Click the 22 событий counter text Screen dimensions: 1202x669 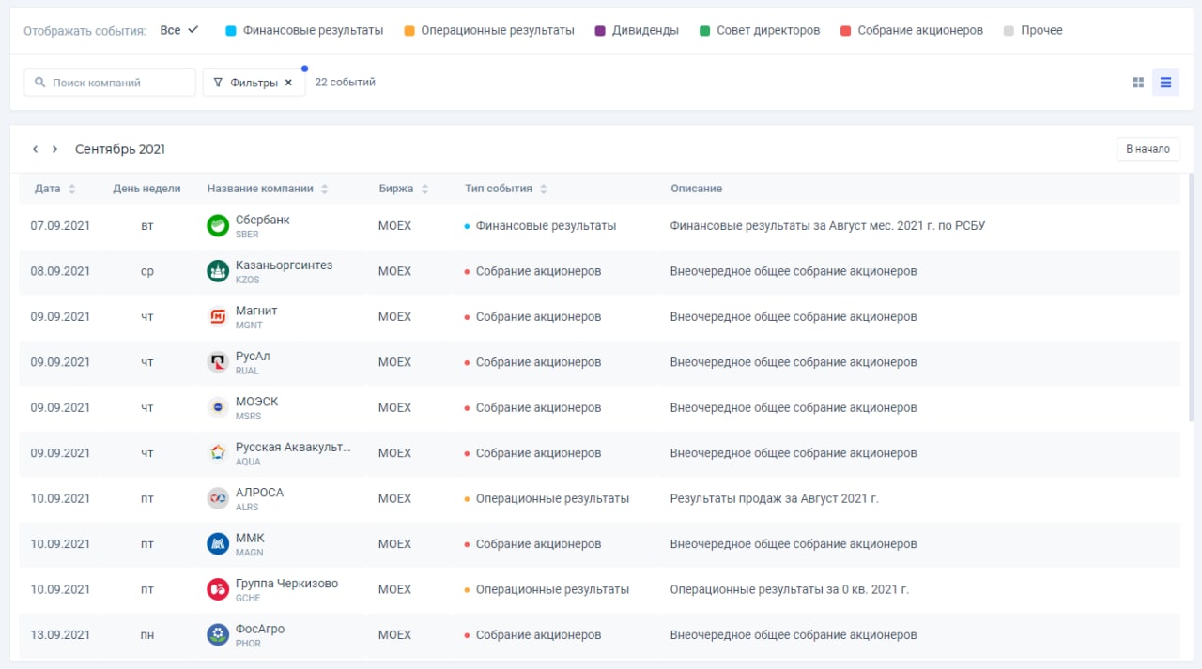(x=346, y=83)
